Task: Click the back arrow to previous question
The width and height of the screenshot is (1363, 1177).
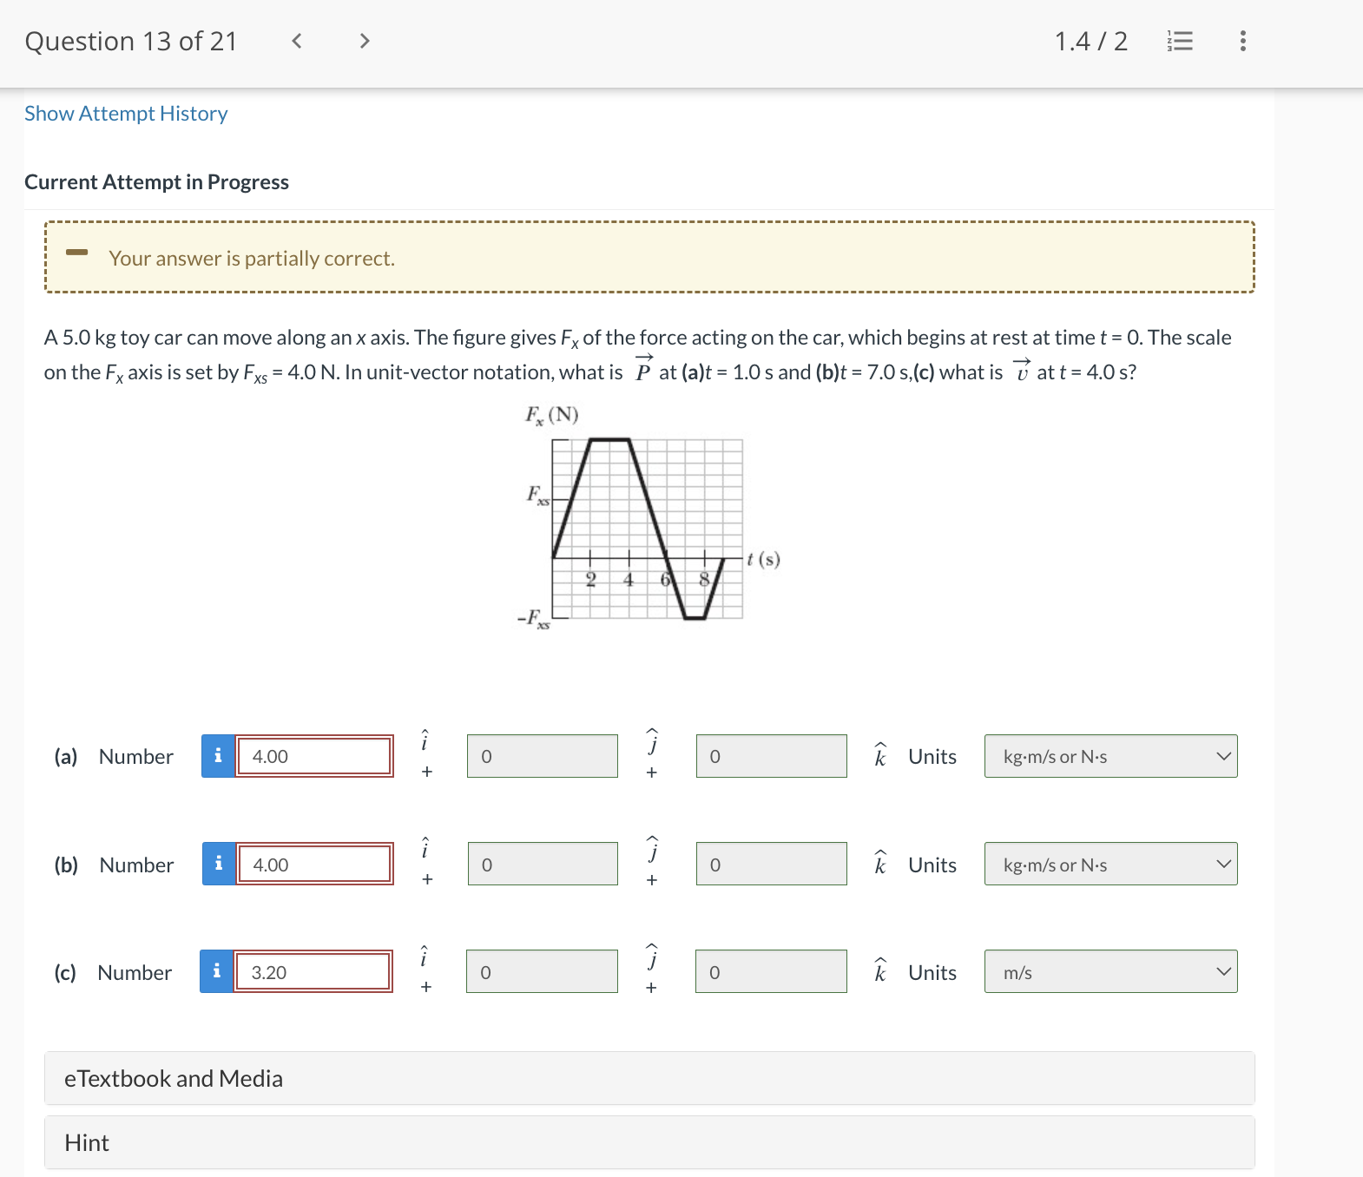Action: coord(296,40)
